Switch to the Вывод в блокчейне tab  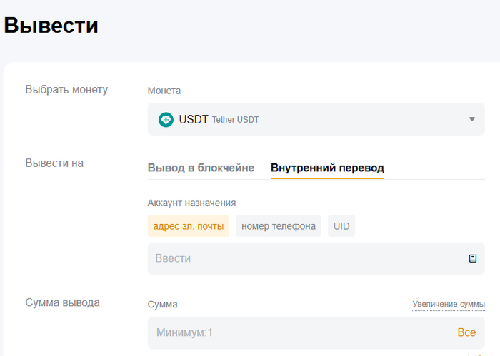pos(201,168)
